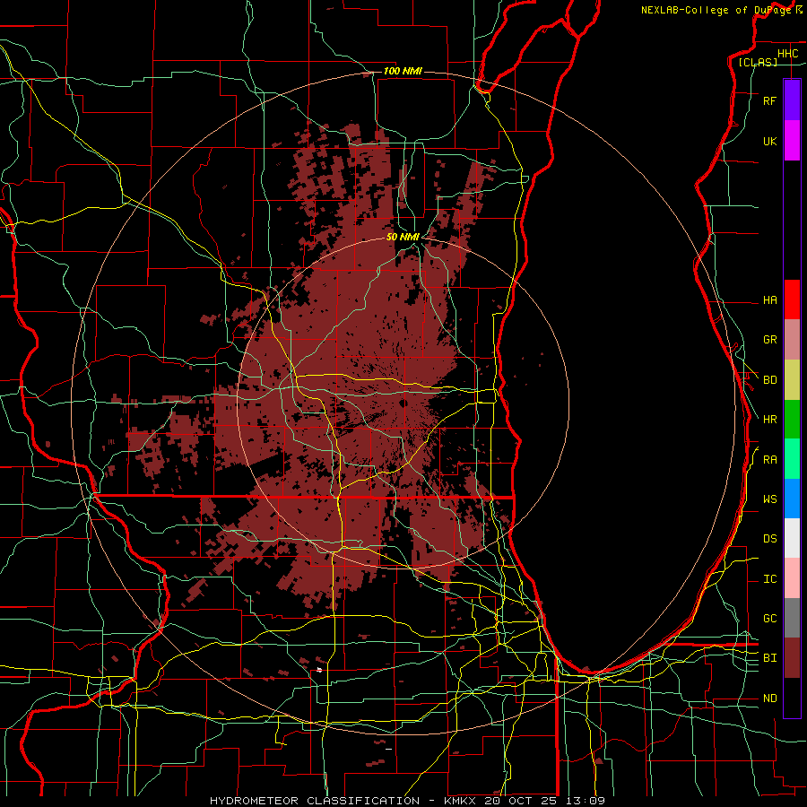Click the 'GR' legend label

pos(769,340)
